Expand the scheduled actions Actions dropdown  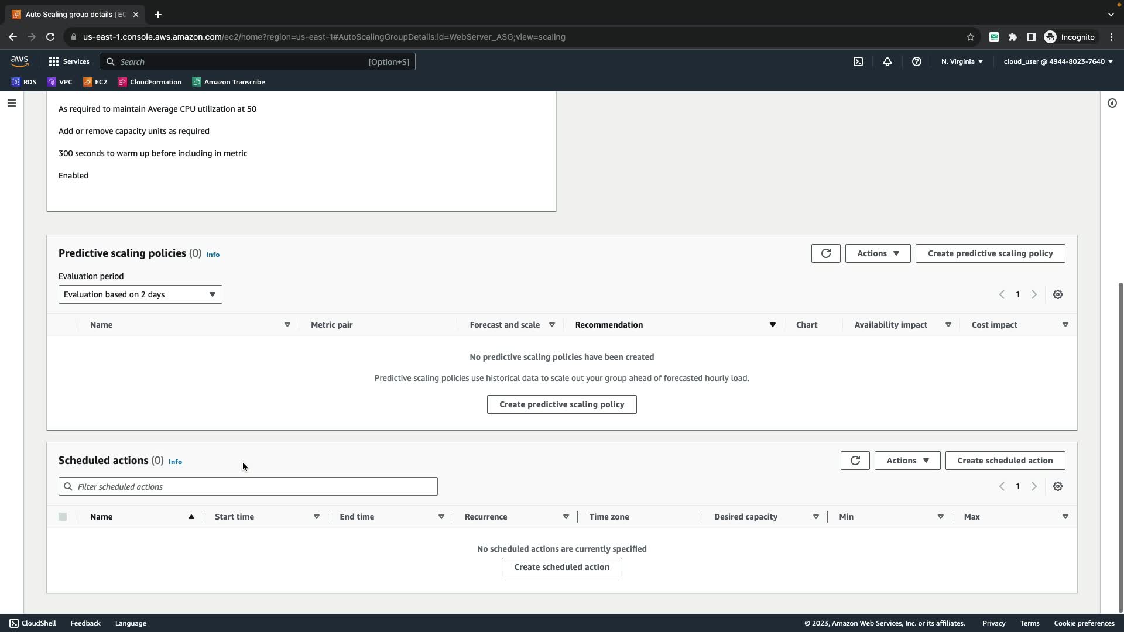click(907, 461)
